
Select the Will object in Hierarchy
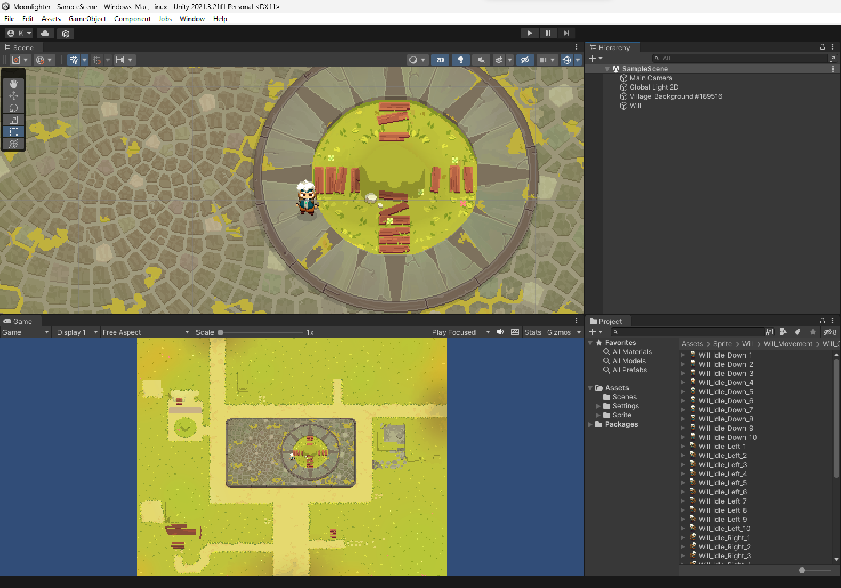635,106
